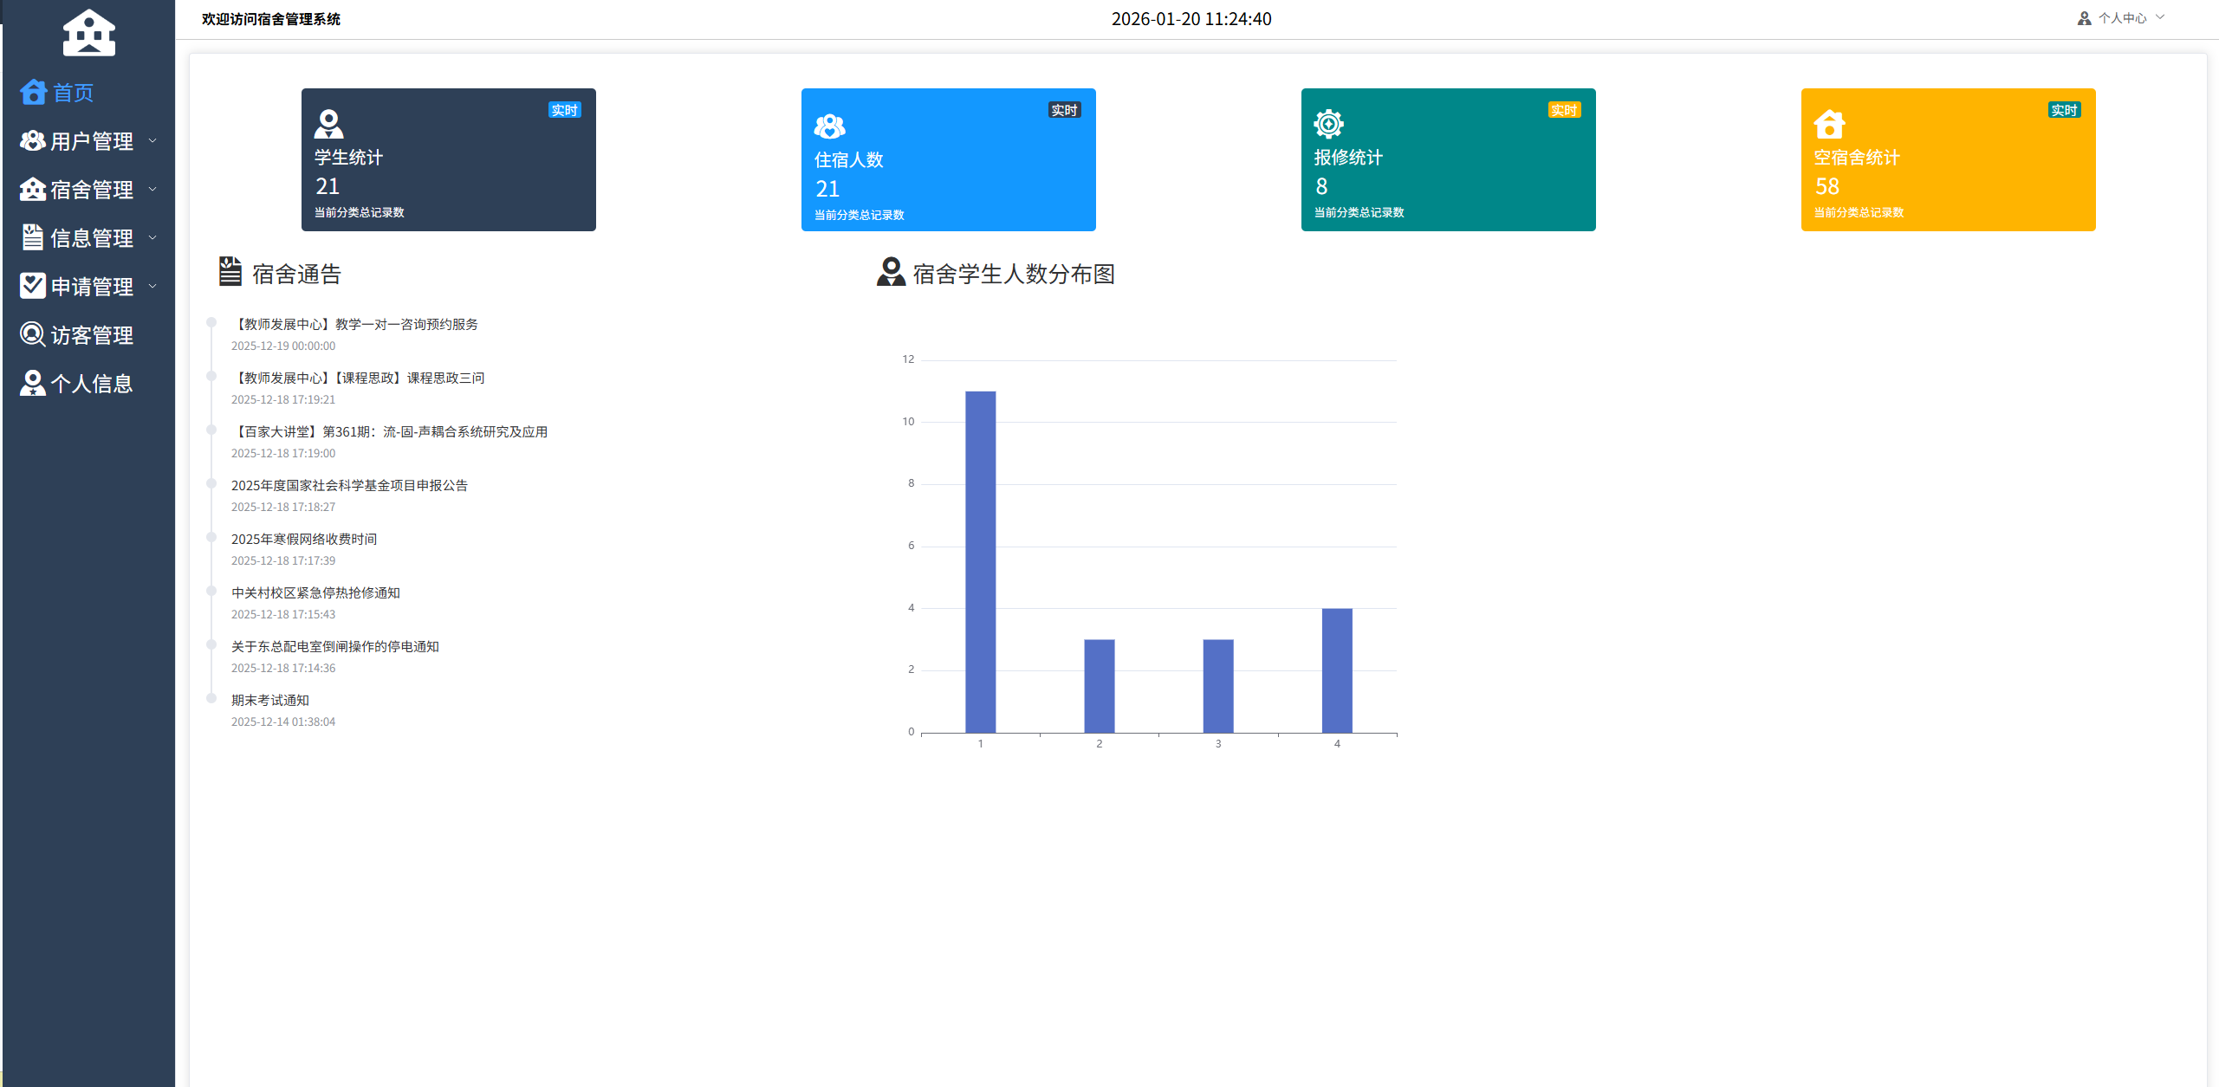2219x1087 pixels.
Task: Click the 空宿舍统计 count value 58
Action: [x=1826, y=186]
